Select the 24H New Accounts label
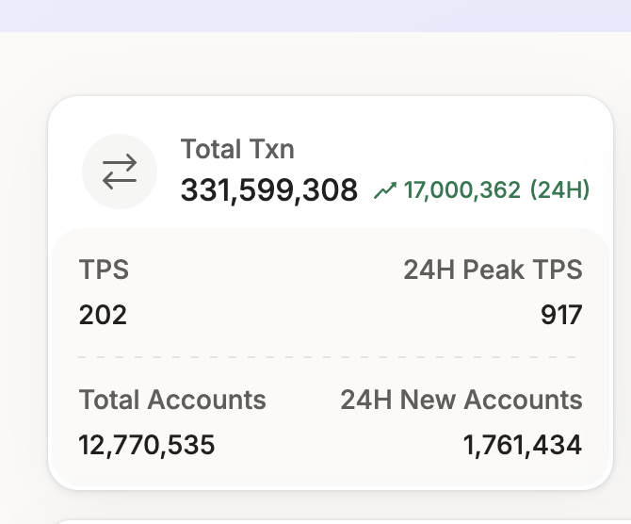 [461, 400]
